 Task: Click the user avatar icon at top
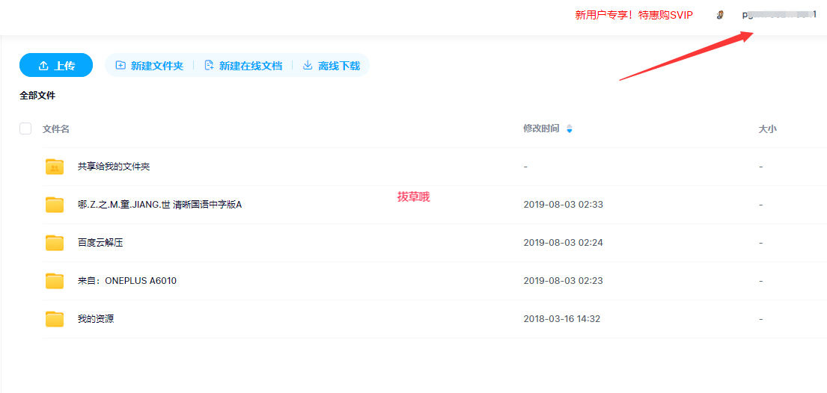[x=720, y=15]
